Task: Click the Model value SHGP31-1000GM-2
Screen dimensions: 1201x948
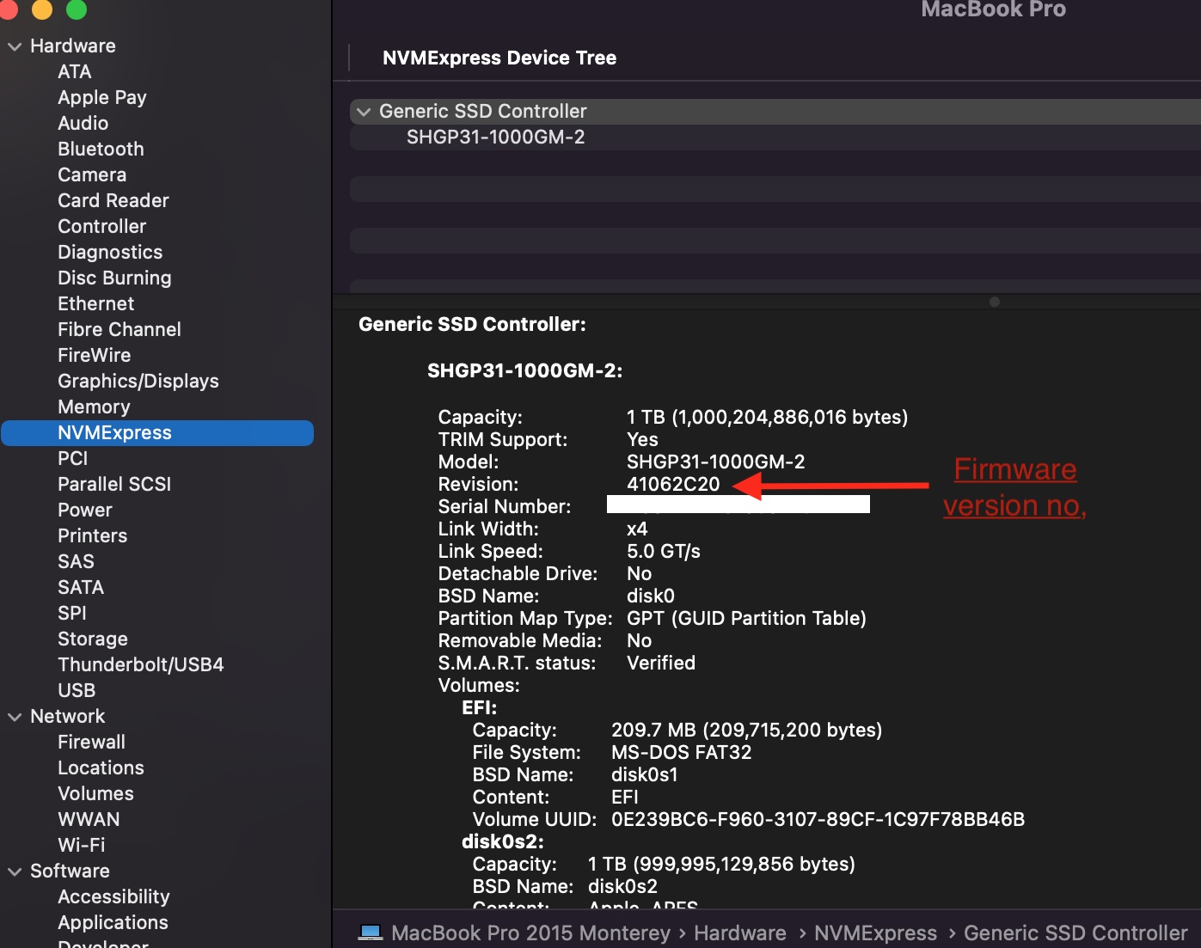Action: click(x=716, y=462)
